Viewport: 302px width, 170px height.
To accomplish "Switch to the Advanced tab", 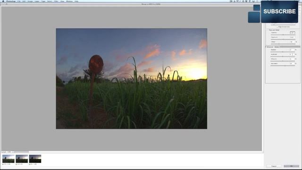I will pyautogui.click(x=270, y=47).
